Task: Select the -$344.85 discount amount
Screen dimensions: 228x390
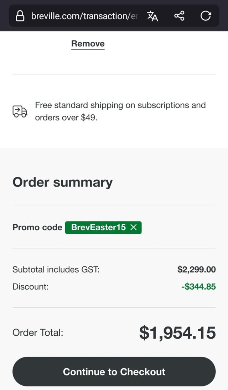Action: pyautogui.click(x=198, y=286)
